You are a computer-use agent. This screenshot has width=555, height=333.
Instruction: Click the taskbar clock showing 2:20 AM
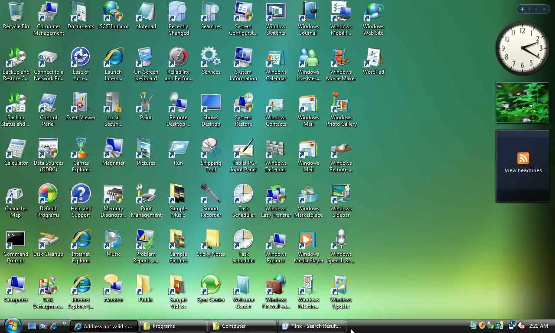539,326
